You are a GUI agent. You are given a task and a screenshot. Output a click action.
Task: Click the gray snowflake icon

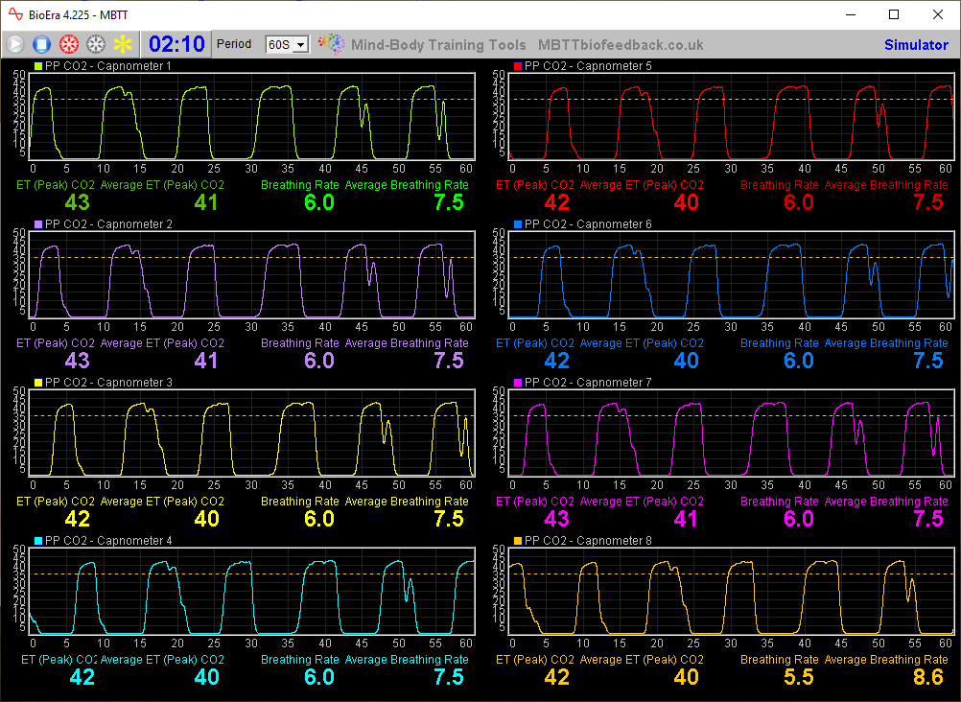(x=94, y=43)
